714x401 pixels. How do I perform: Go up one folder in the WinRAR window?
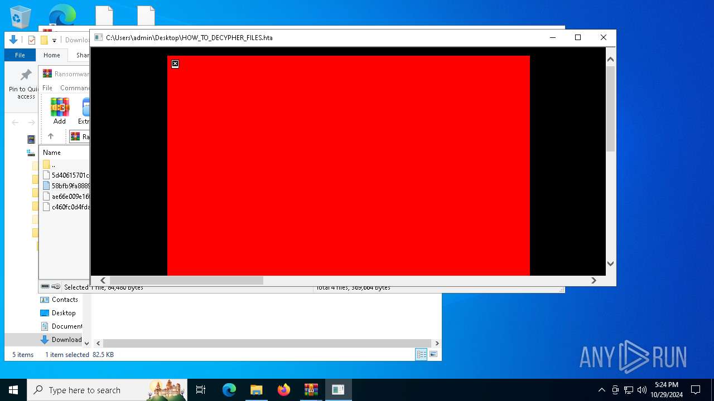click(x=51, y=136)
